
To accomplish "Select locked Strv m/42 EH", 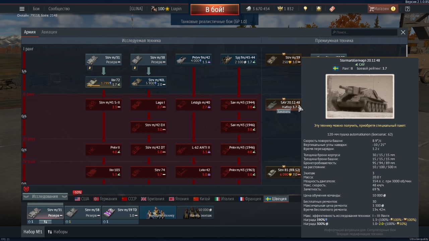I will [148, 127].
